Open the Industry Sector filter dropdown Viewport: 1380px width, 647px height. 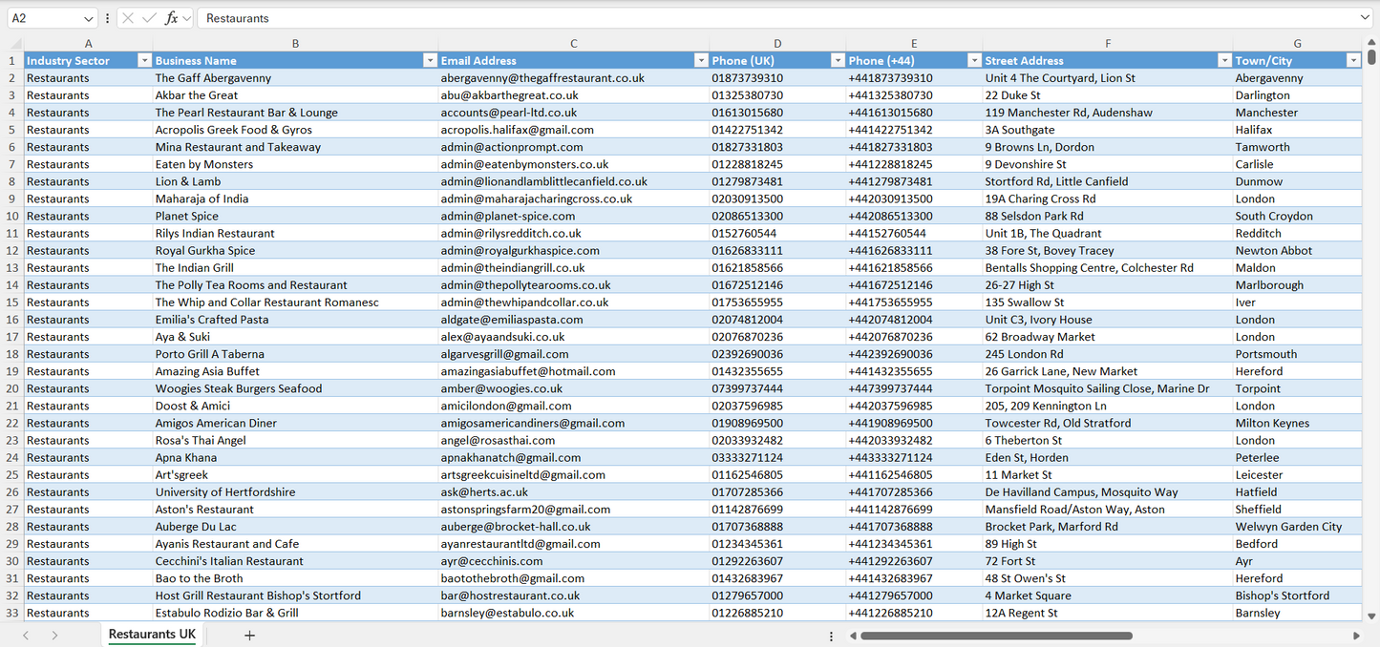[144, 60]
